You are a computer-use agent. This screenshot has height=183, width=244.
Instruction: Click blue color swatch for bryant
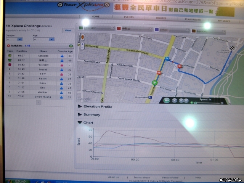tap(156, 30)
